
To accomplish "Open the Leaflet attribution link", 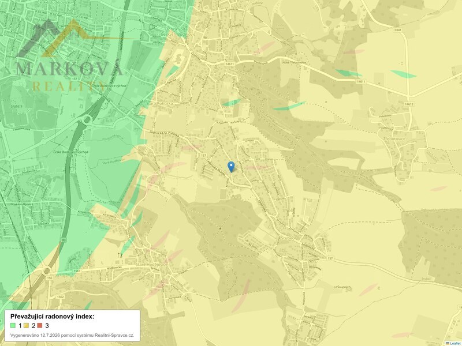I will point(456,344).
